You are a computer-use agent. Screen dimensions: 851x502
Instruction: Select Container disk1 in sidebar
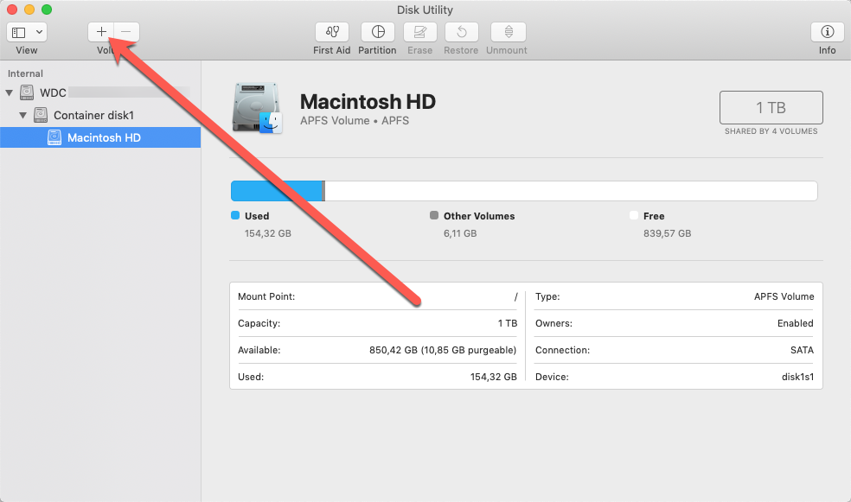pyautogui.click(x=93, y=115)
